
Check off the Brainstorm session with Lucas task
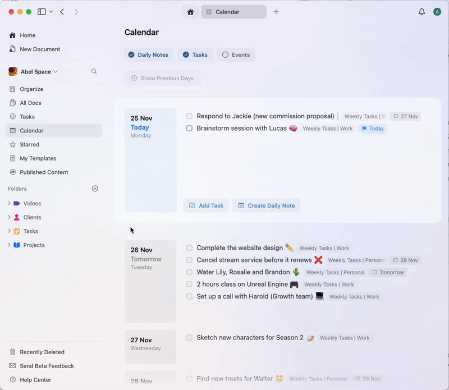(189, 129)
